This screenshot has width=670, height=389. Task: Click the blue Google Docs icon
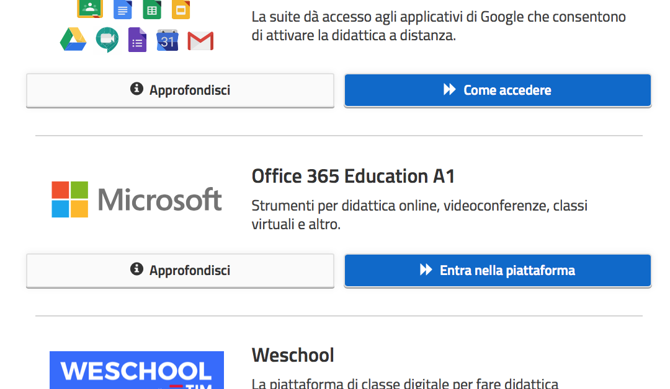123,9
